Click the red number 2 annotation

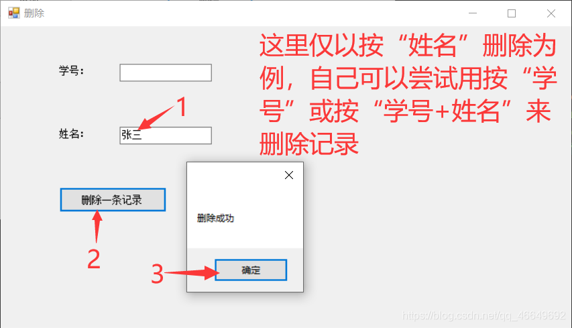click(94, 259)
